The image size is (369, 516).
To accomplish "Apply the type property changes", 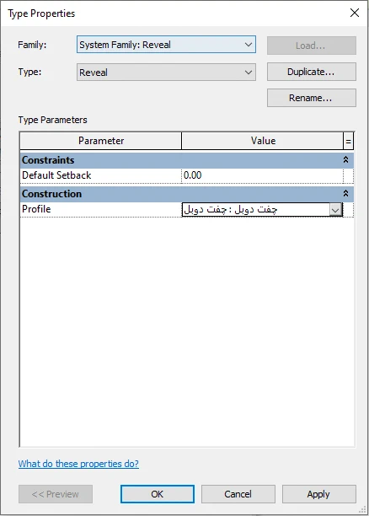I will [318, 494].
